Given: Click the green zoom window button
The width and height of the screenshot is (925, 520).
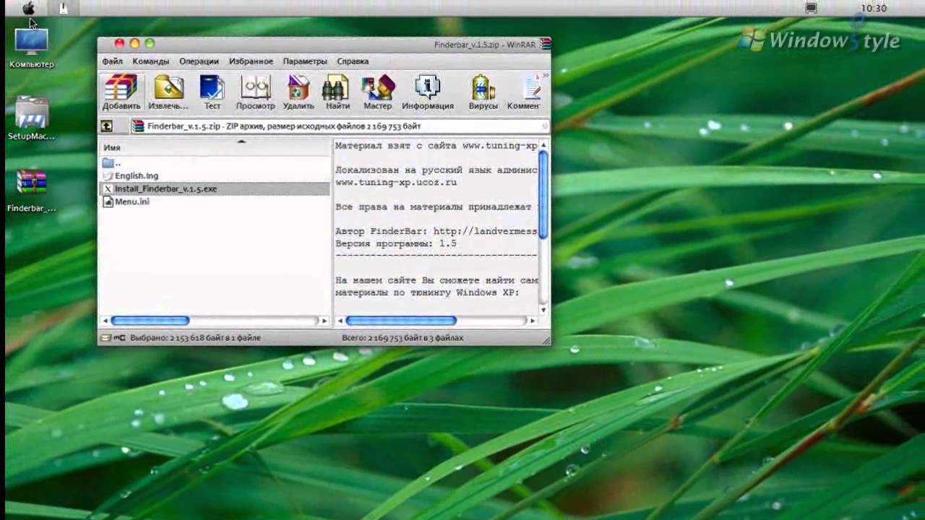Looking at the screenshot, I should pos(150,43).
